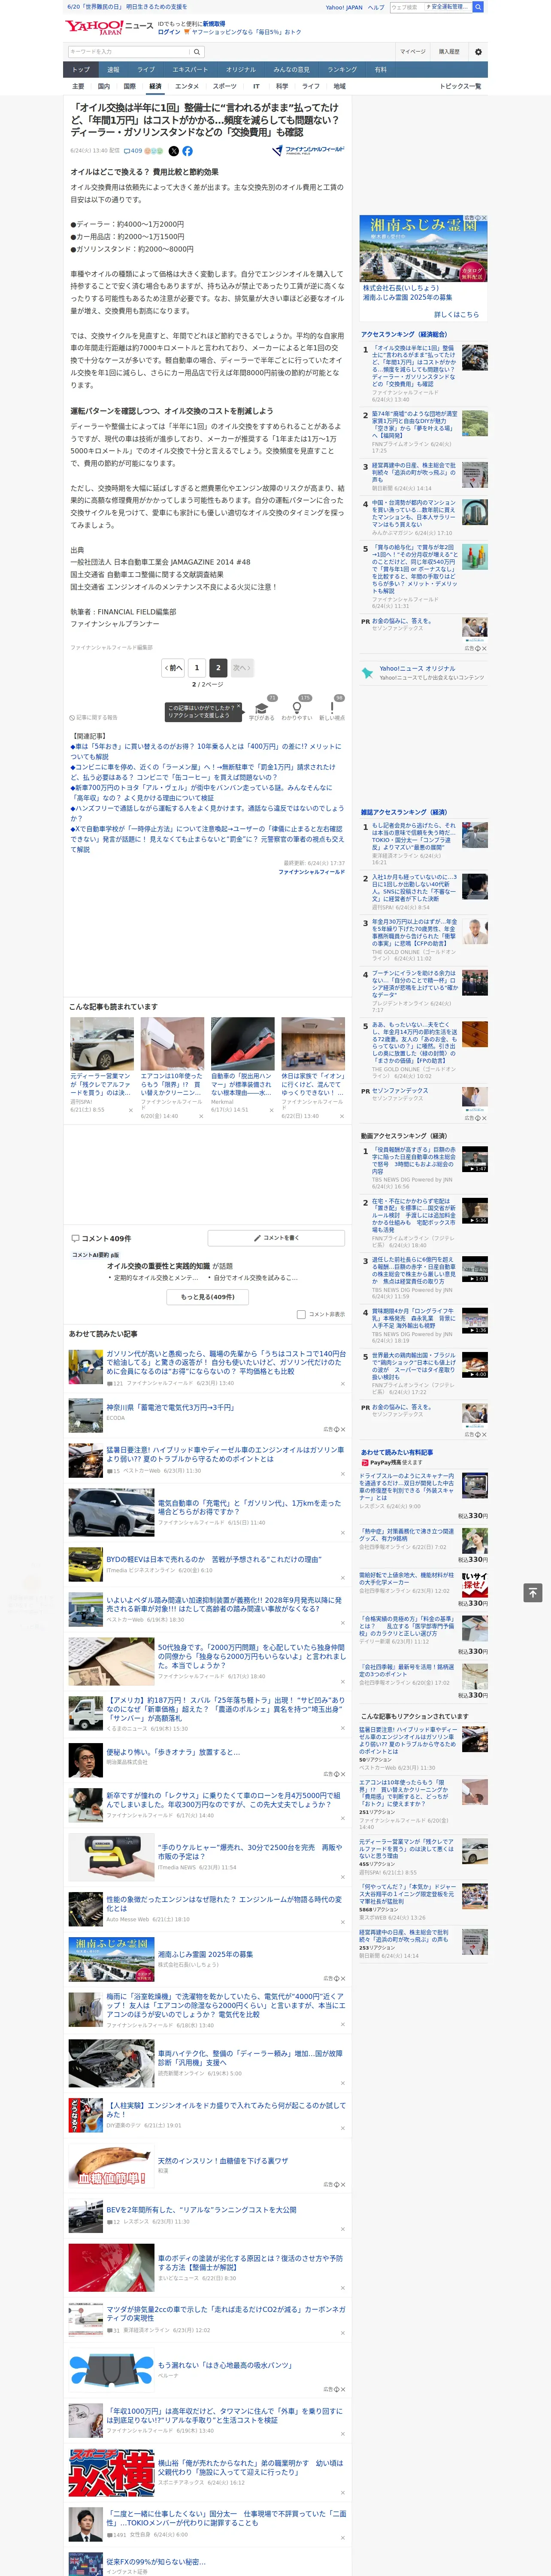Image resolution: width=551 pixels, height=2576 pixels.
Task: Select the 科学 category
Action: point(282,86)
